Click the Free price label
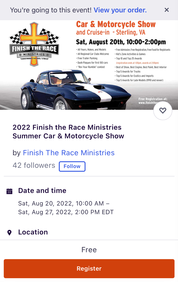Screen dimensions: 178x282 tap(89, 250)
